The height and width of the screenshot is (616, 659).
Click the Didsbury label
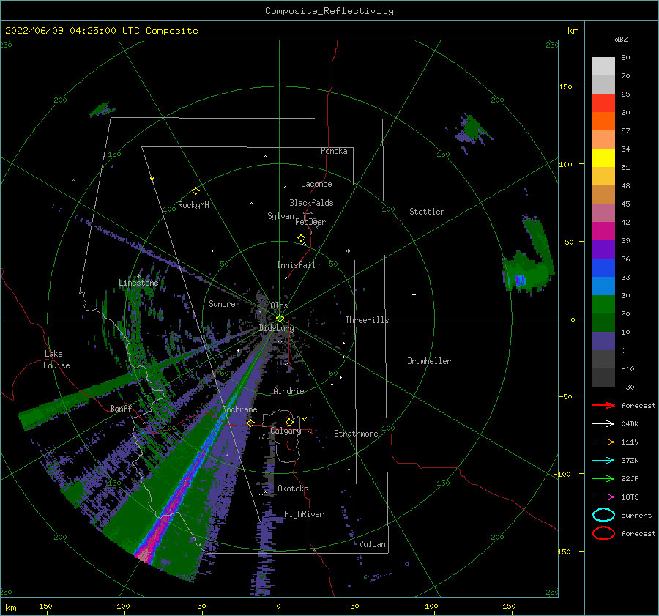tap(276, 328)
